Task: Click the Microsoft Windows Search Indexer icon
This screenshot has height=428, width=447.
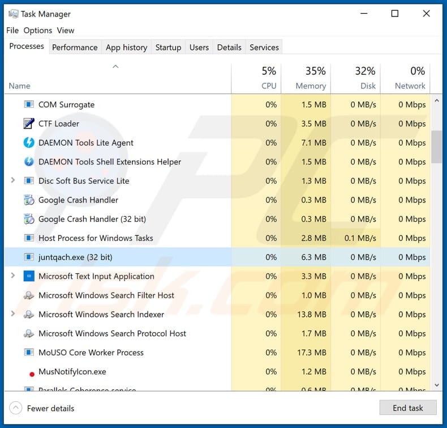Action: point(29,315)
